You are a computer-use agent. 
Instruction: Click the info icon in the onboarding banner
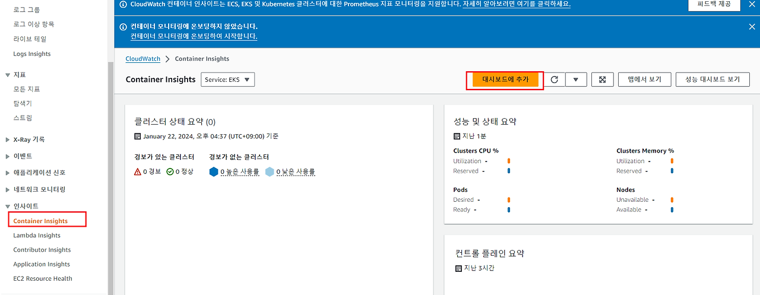click(123, 27)
